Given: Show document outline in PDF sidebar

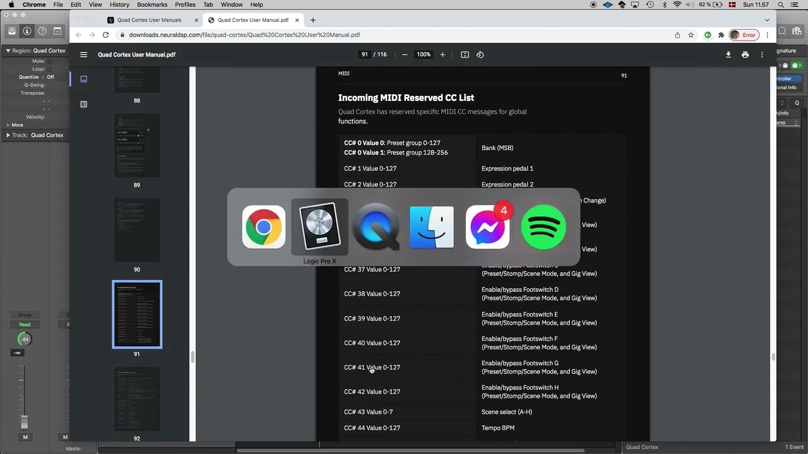Looking at the screenshot, I should (84, 104).
